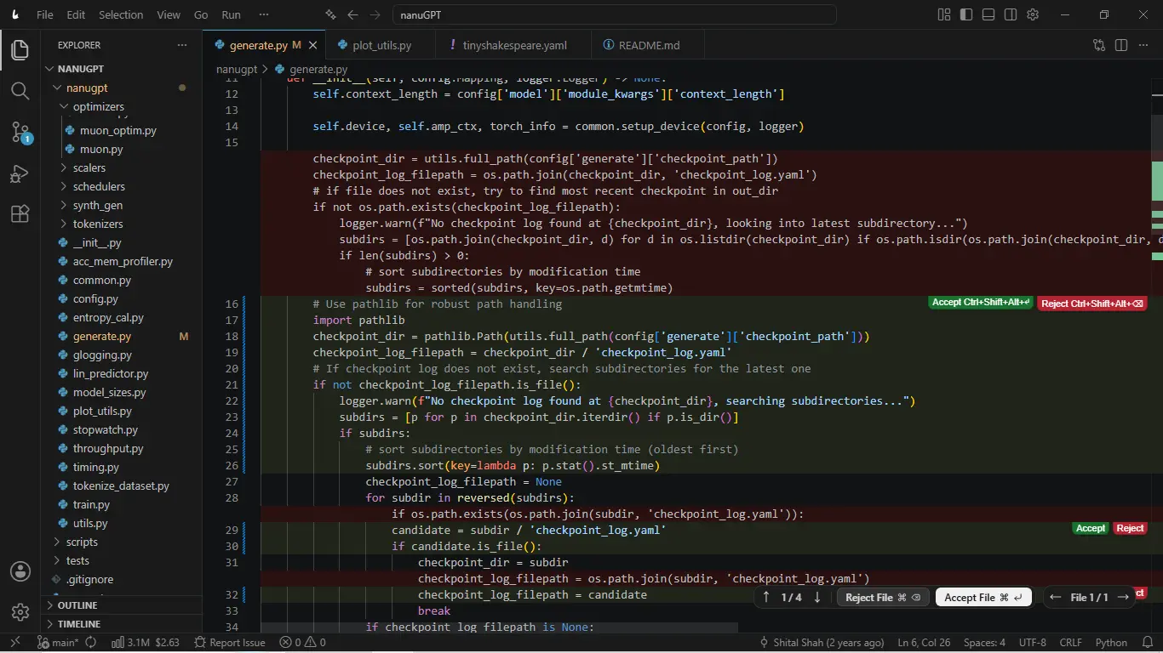Go to previous change arrow beside 1/4
Image resolution: width=1163 pixels, height=653 pixels.
coord(766,597)
